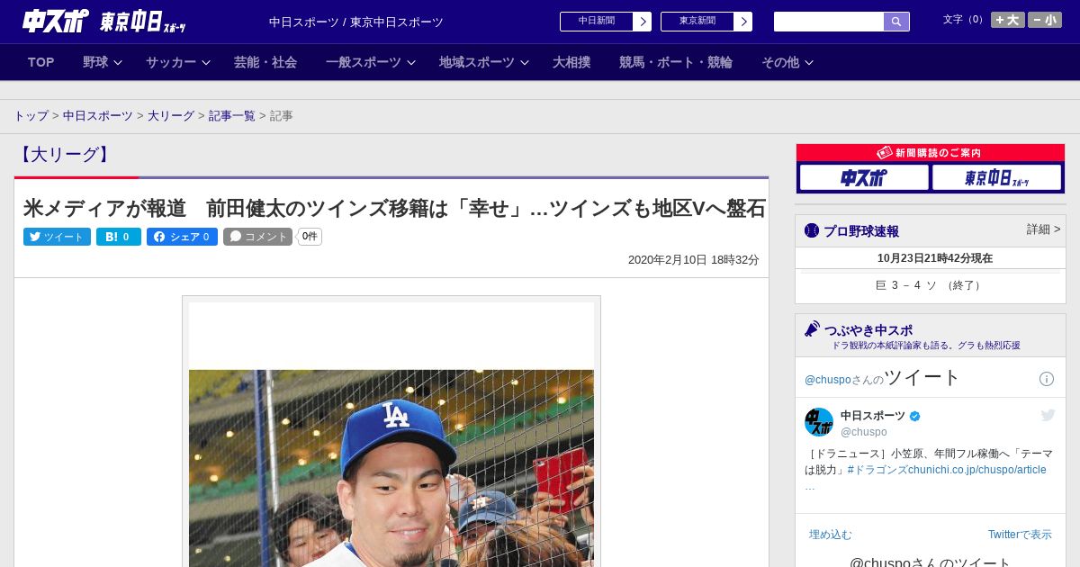The image size is (1080, 567).
Task: Bookmark the article with the Hatena B! button
Action: click(x=119, y=237)
